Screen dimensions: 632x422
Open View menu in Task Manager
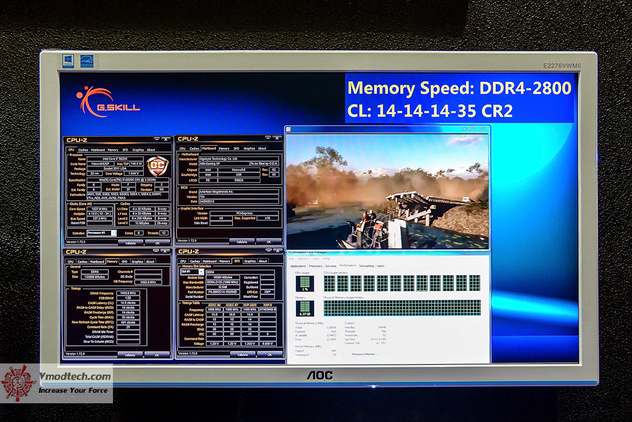pos(316,259)
